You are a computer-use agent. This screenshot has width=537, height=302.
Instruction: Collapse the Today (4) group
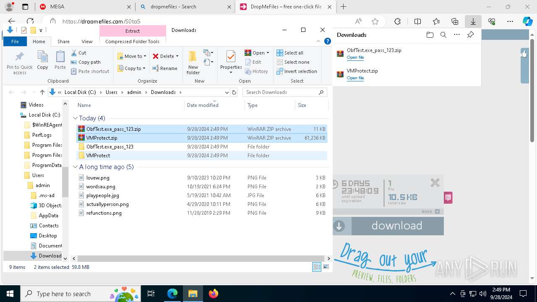coord(76,118)
